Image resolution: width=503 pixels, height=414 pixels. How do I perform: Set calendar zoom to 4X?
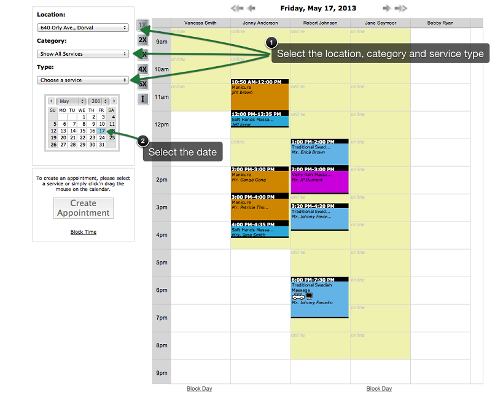tap(142, 69)
